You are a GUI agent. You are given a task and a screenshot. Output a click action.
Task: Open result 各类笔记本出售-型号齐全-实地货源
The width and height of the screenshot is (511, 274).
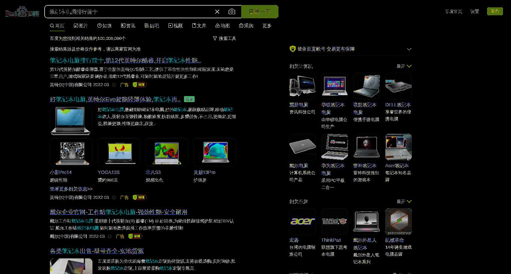pos(97,251)
